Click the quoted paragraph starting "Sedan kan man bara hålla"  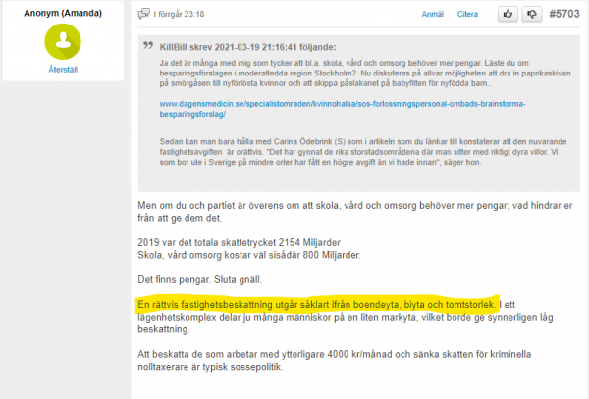click(363, 152)
